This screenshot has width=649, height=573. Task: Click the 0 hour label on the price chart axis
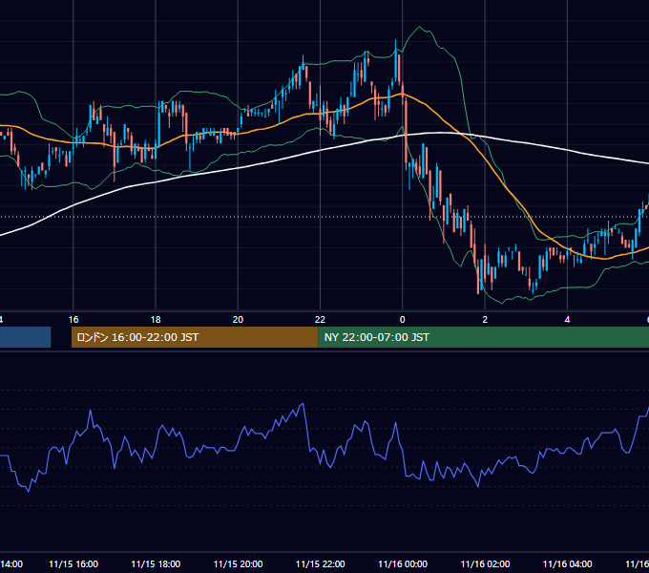tap(403, 319)
